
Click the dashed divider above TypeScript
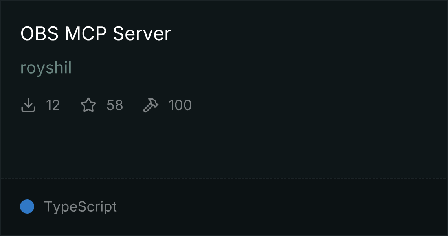pyautogui.click(x=224, y=179)
